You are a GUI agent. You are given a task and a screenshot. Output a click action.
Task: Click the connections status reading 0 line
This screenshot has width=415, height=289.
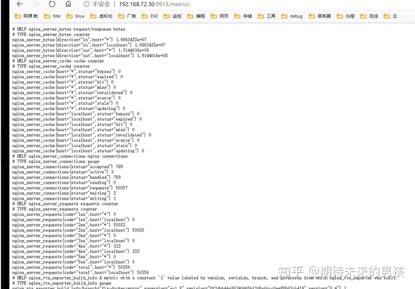[x=64, y=182]
